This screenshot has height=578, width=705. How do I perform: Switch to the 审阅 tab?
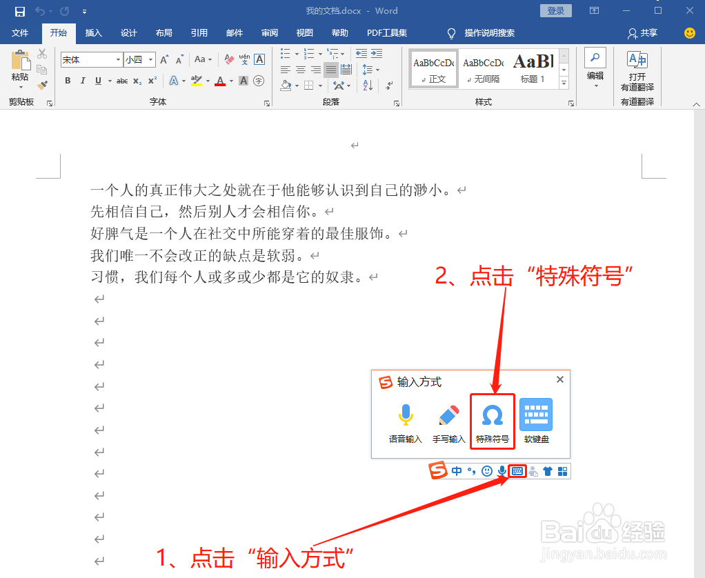tap(269, 33)
